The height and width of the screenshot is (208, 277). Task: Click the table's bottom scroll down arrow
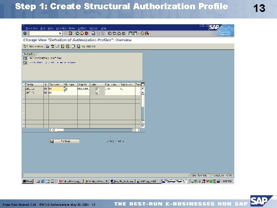(143, 126)
